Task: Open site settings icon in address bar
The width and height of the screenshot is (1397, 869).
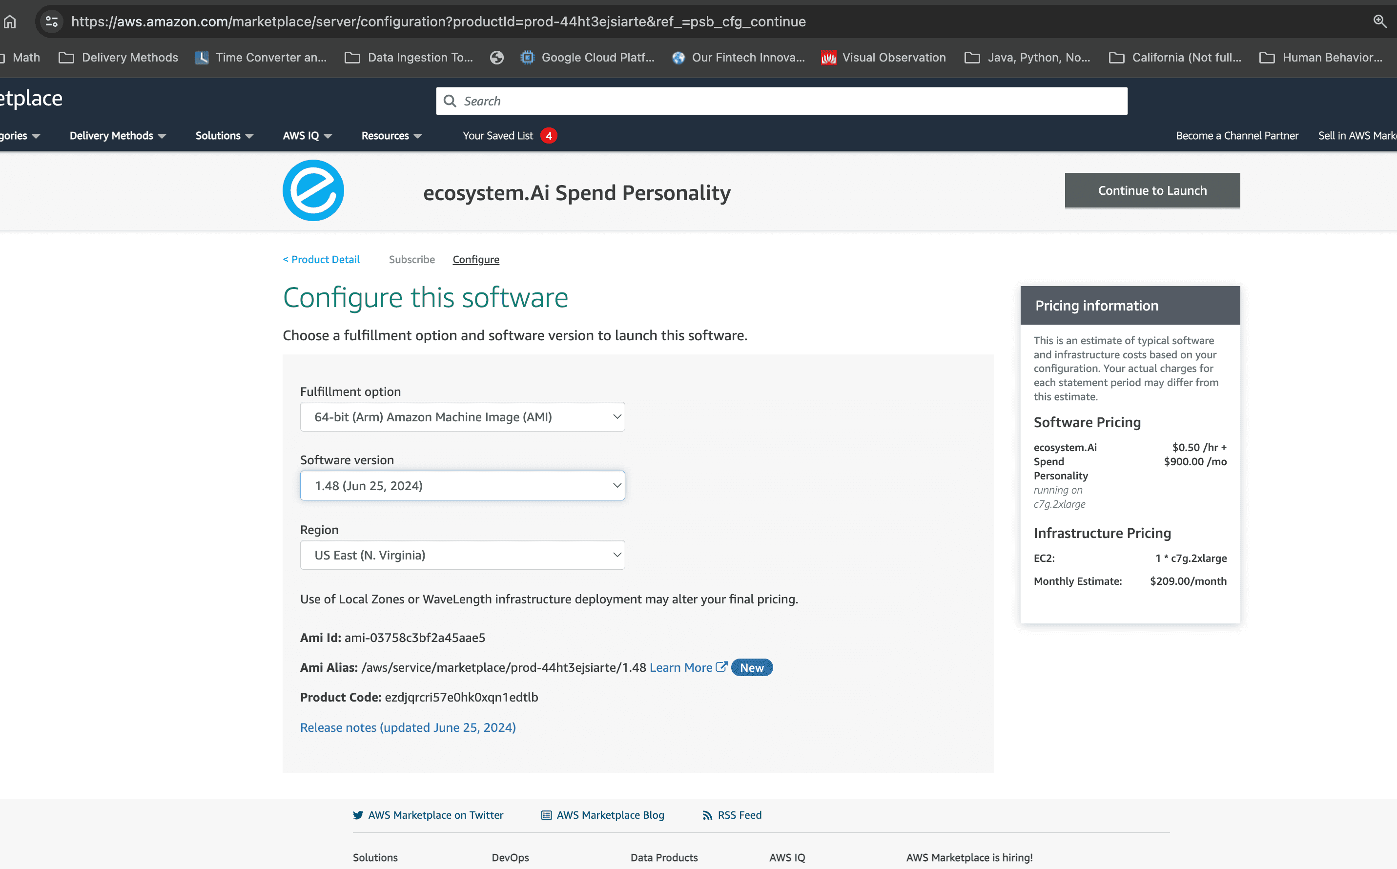Action: click(x=52, y=22)
